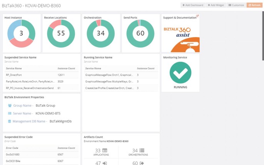Click Instance Count header in Running Service table
The height and width of the screenshot is (165, 264).
point(146,68)
